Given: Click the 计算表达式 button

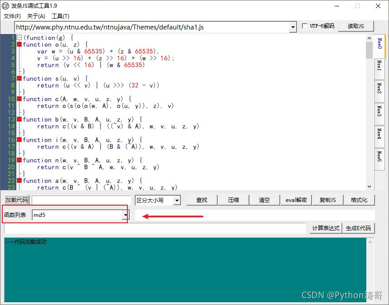Looking at the screenshot, I should 326,228.
